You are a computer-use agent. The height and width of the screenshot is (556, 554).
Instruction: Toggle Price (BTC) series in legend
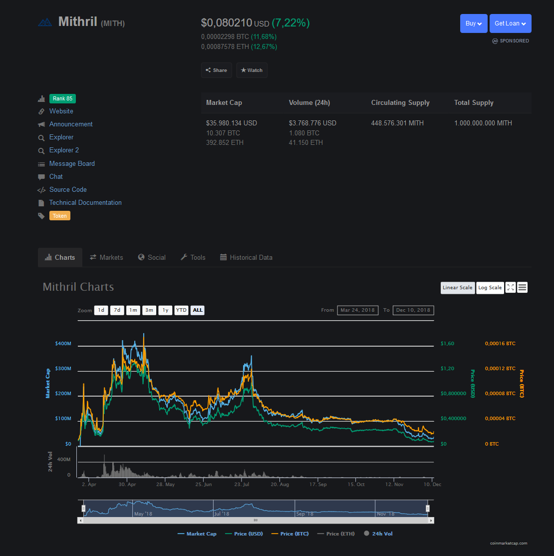coord(290,534)
